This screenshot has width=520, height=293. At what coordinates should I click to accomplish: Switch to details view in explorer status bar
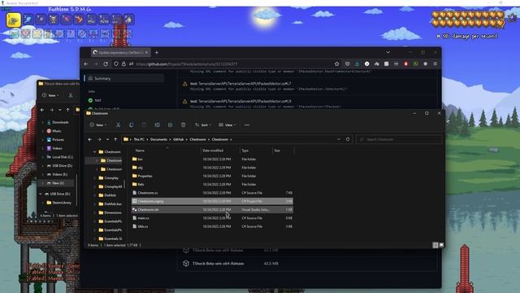(x=435, y=245)
